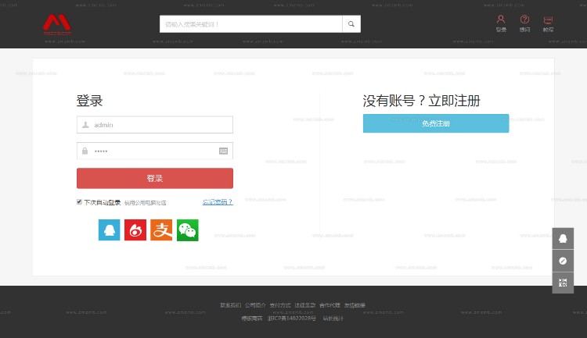Click the user silhouette icon in username field
Viewport: 587px width, 338px height.
[85, 125]
